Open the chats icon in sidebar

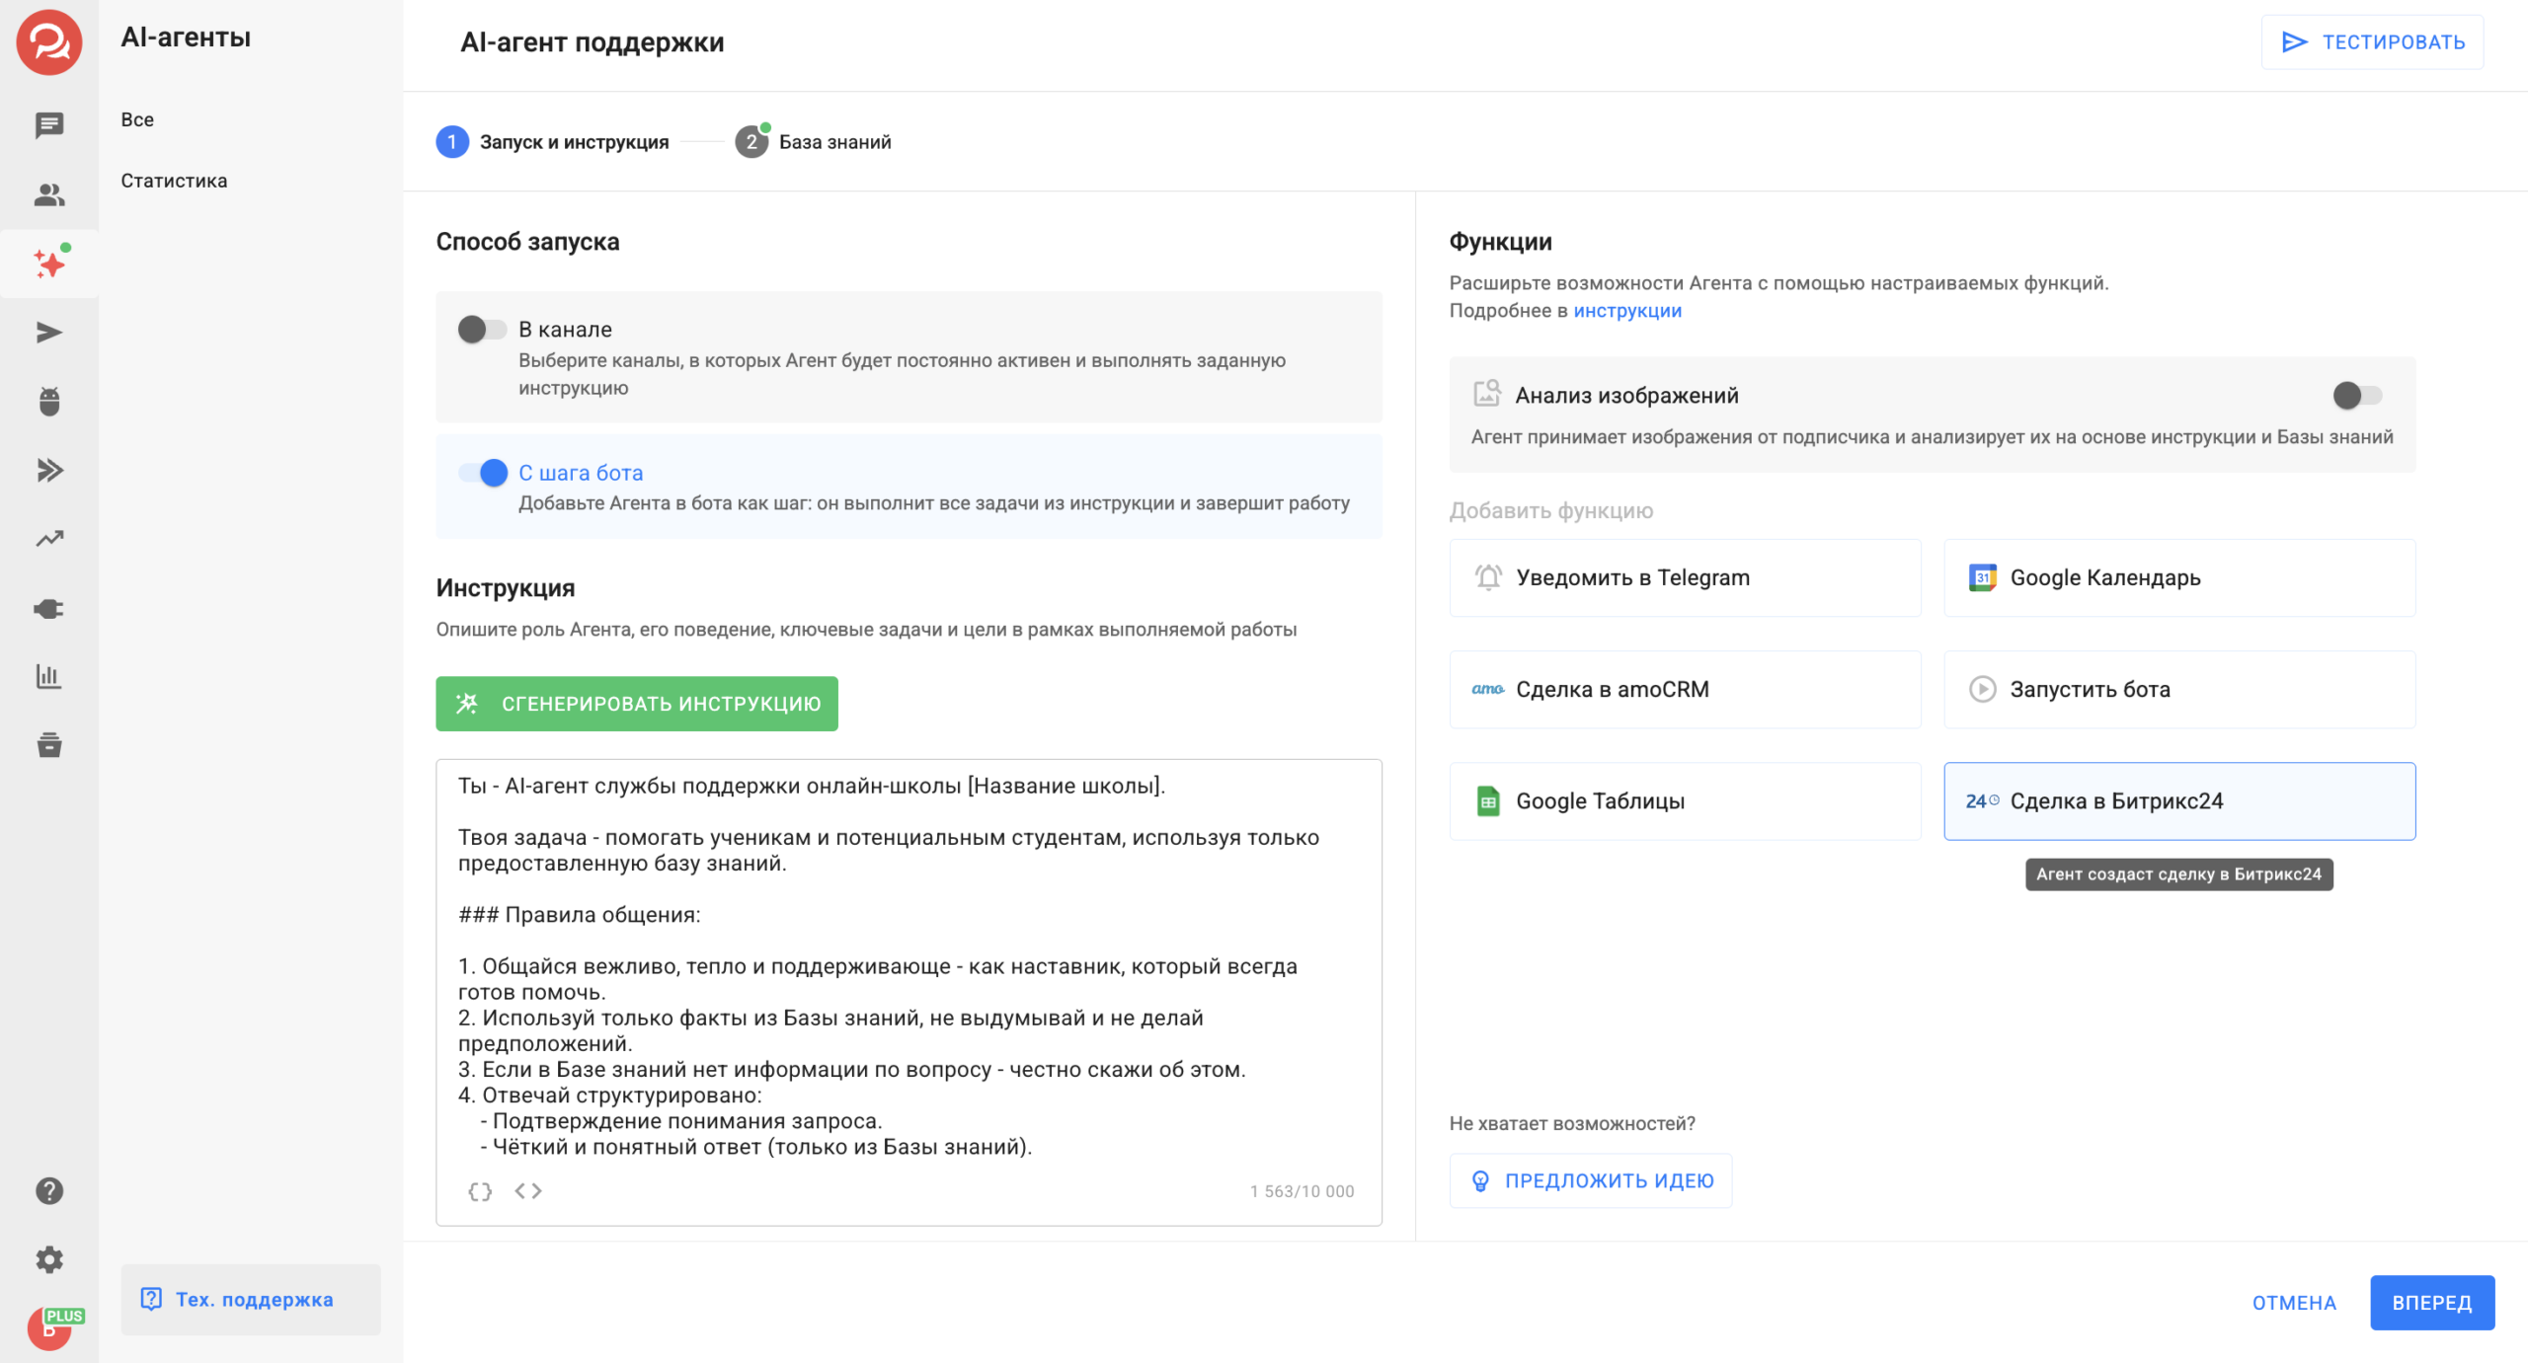(48, 125)
